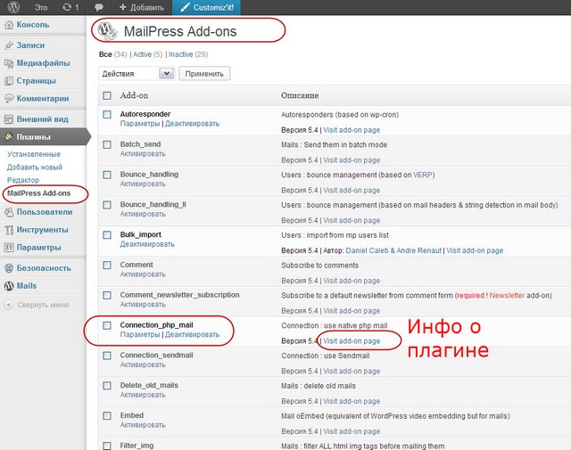Click Активировать under Connection_sendmail
This screenshot has height=450, width=571.
click(143, 364)
